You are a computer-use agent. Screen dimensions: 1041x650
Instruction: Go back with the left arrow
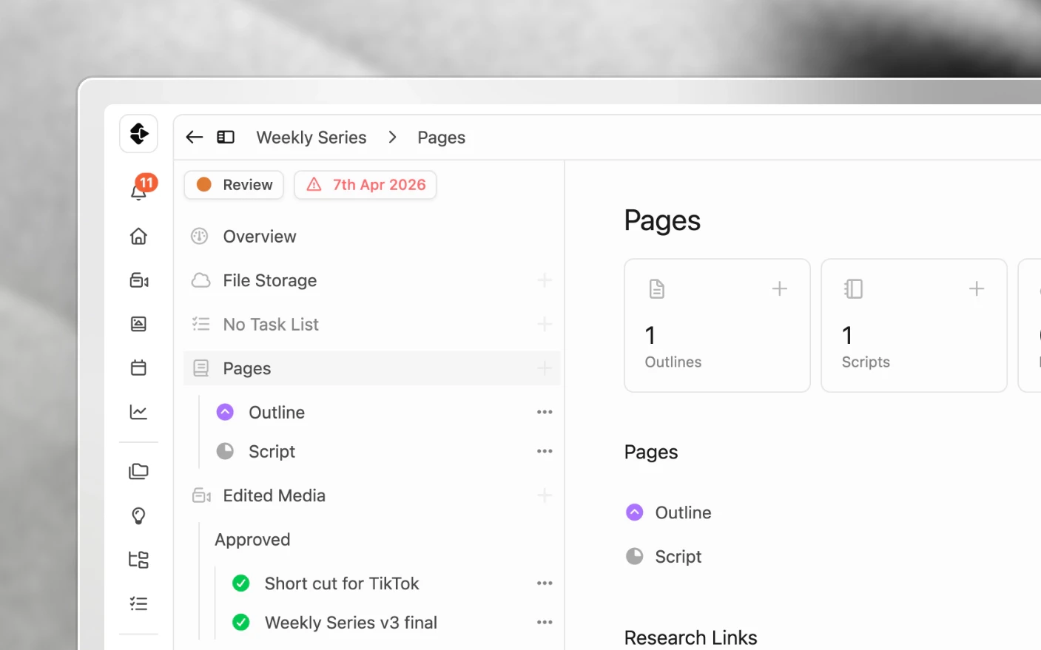[x=195, y=137]
